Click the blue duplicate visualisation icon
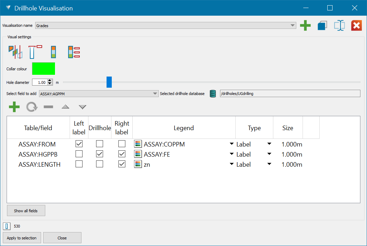 [x=322, y=25]
